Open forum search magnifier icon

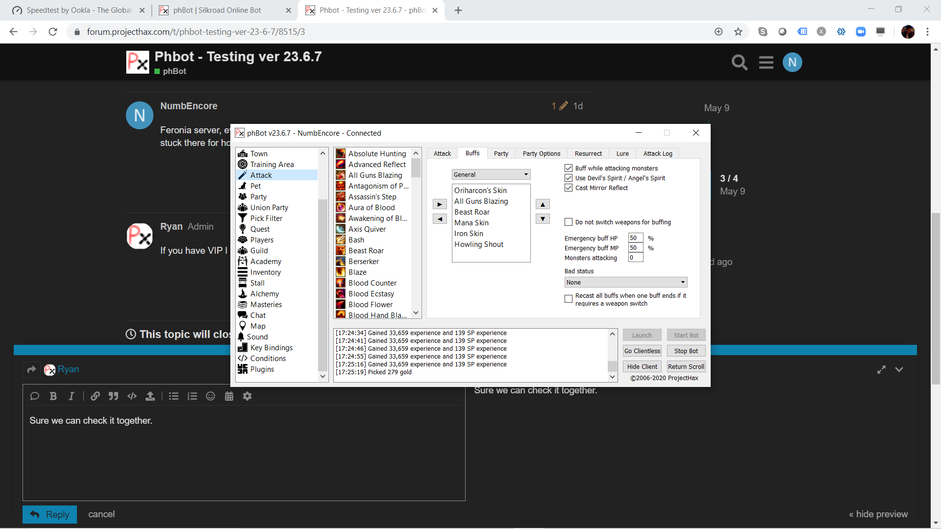[739, 63]
